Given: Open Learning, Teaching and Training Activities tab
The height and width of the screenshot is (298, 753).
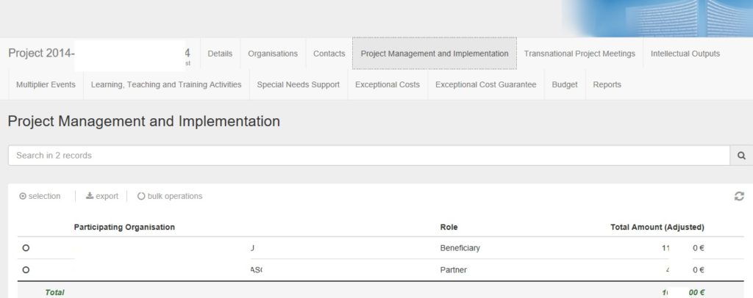Looking at the screenshot, I should pyautogui.click(x=166, y=85).
